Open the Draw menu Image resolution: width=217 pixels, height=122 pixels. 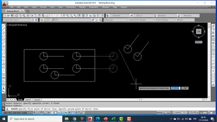tap(60, 7)
